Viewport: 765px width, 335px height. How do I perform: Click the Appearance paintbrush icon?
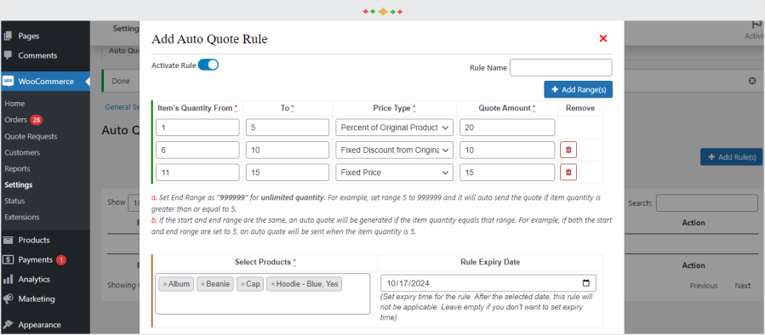pos(8,325)
